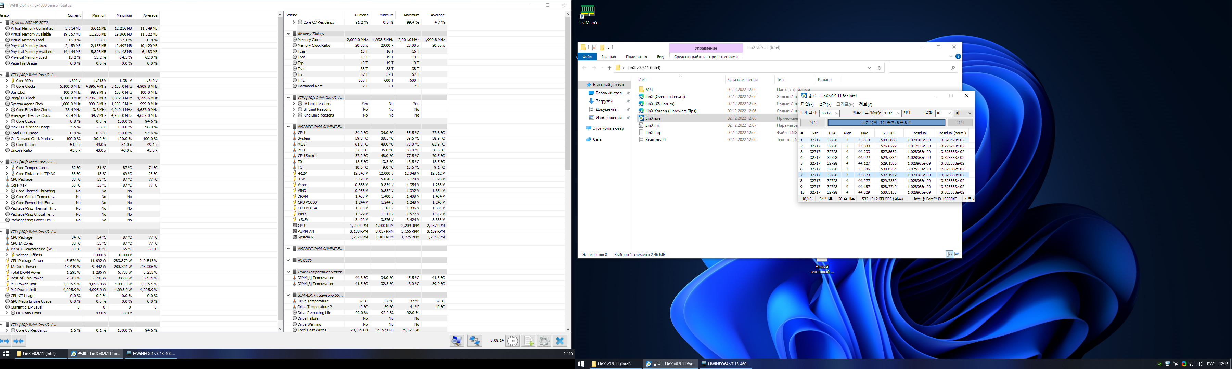Click the LinX completed progress bar

[886, 122]
